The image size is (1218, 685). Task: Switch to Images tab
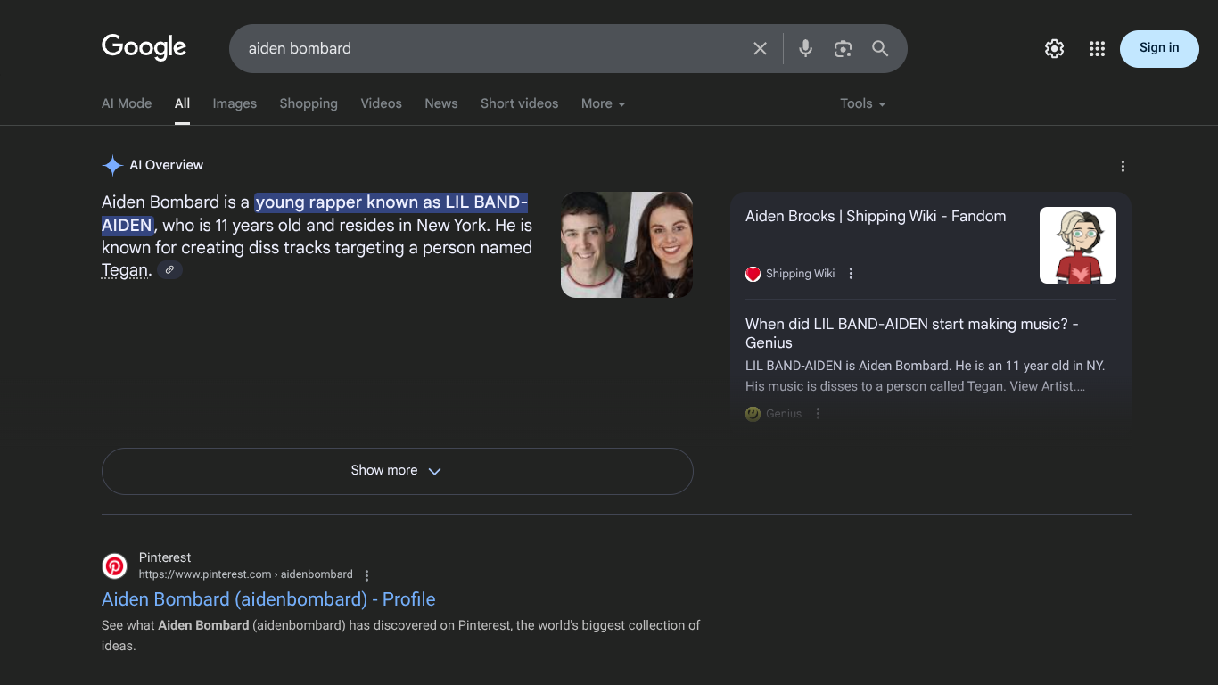pyautogui.click(x=235, y=103)
